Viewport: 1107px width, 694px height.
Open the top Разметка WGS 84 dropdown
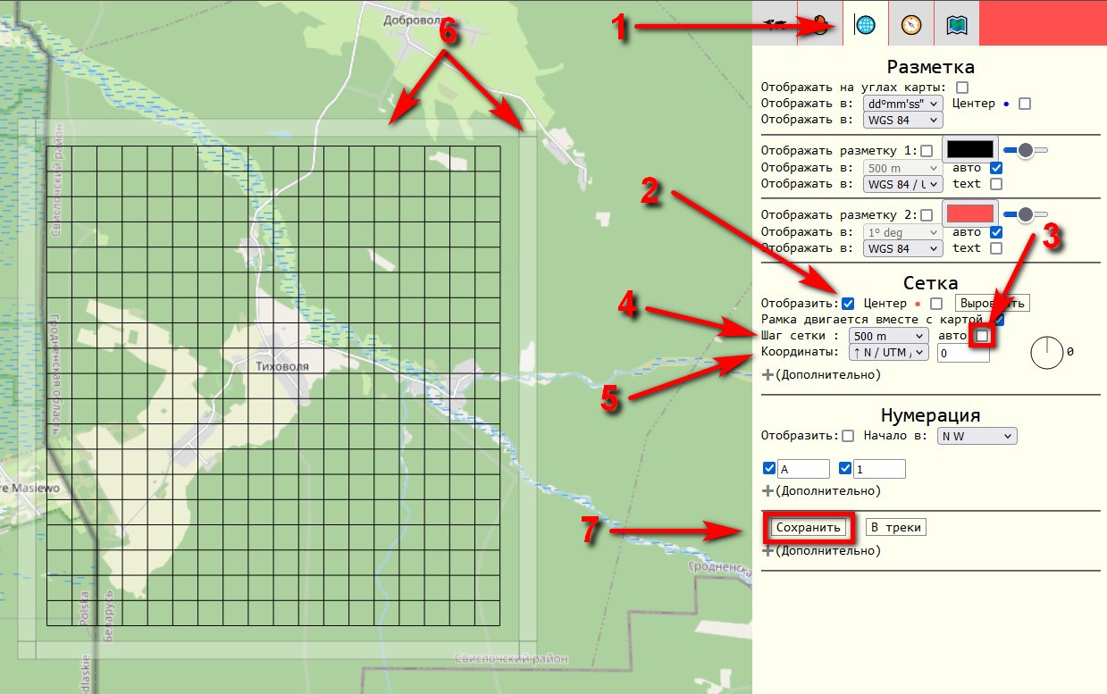pos(903,120)
